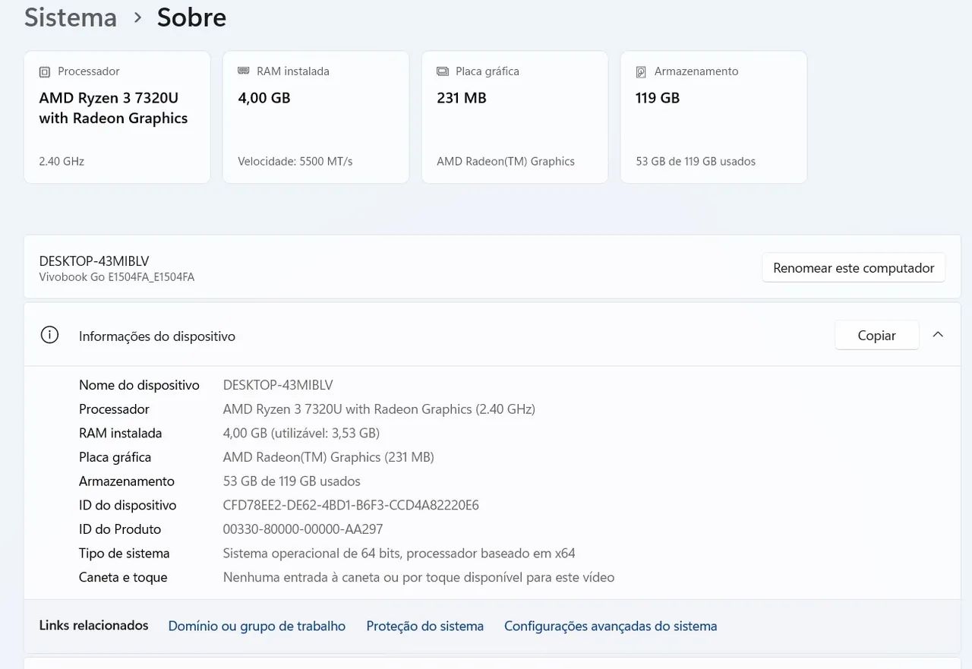Click the Informações do dispositivo header
The width and height of the screenshot is (972, 669).
click(157, 336)
